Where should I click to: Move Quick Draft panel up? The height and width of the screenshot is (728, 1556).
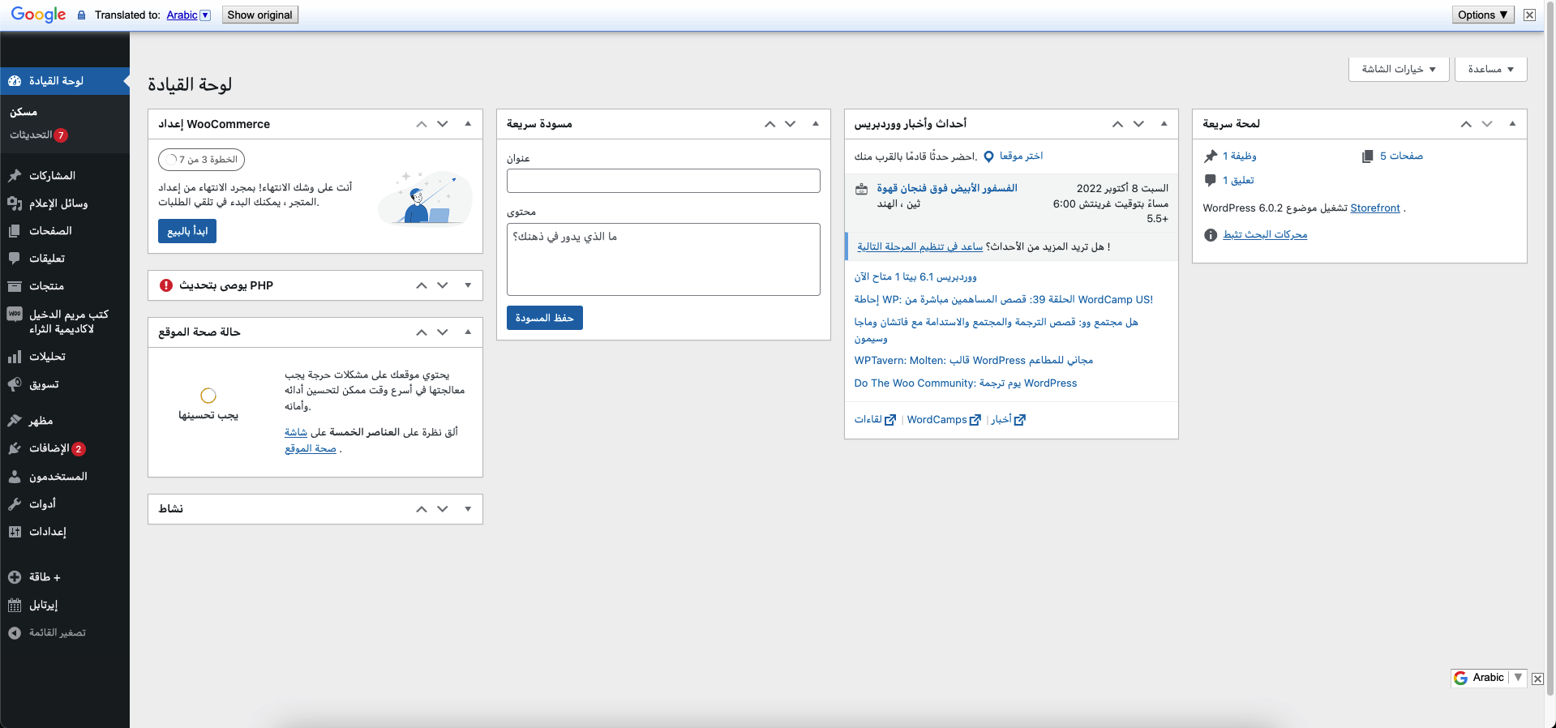[769, 124]
